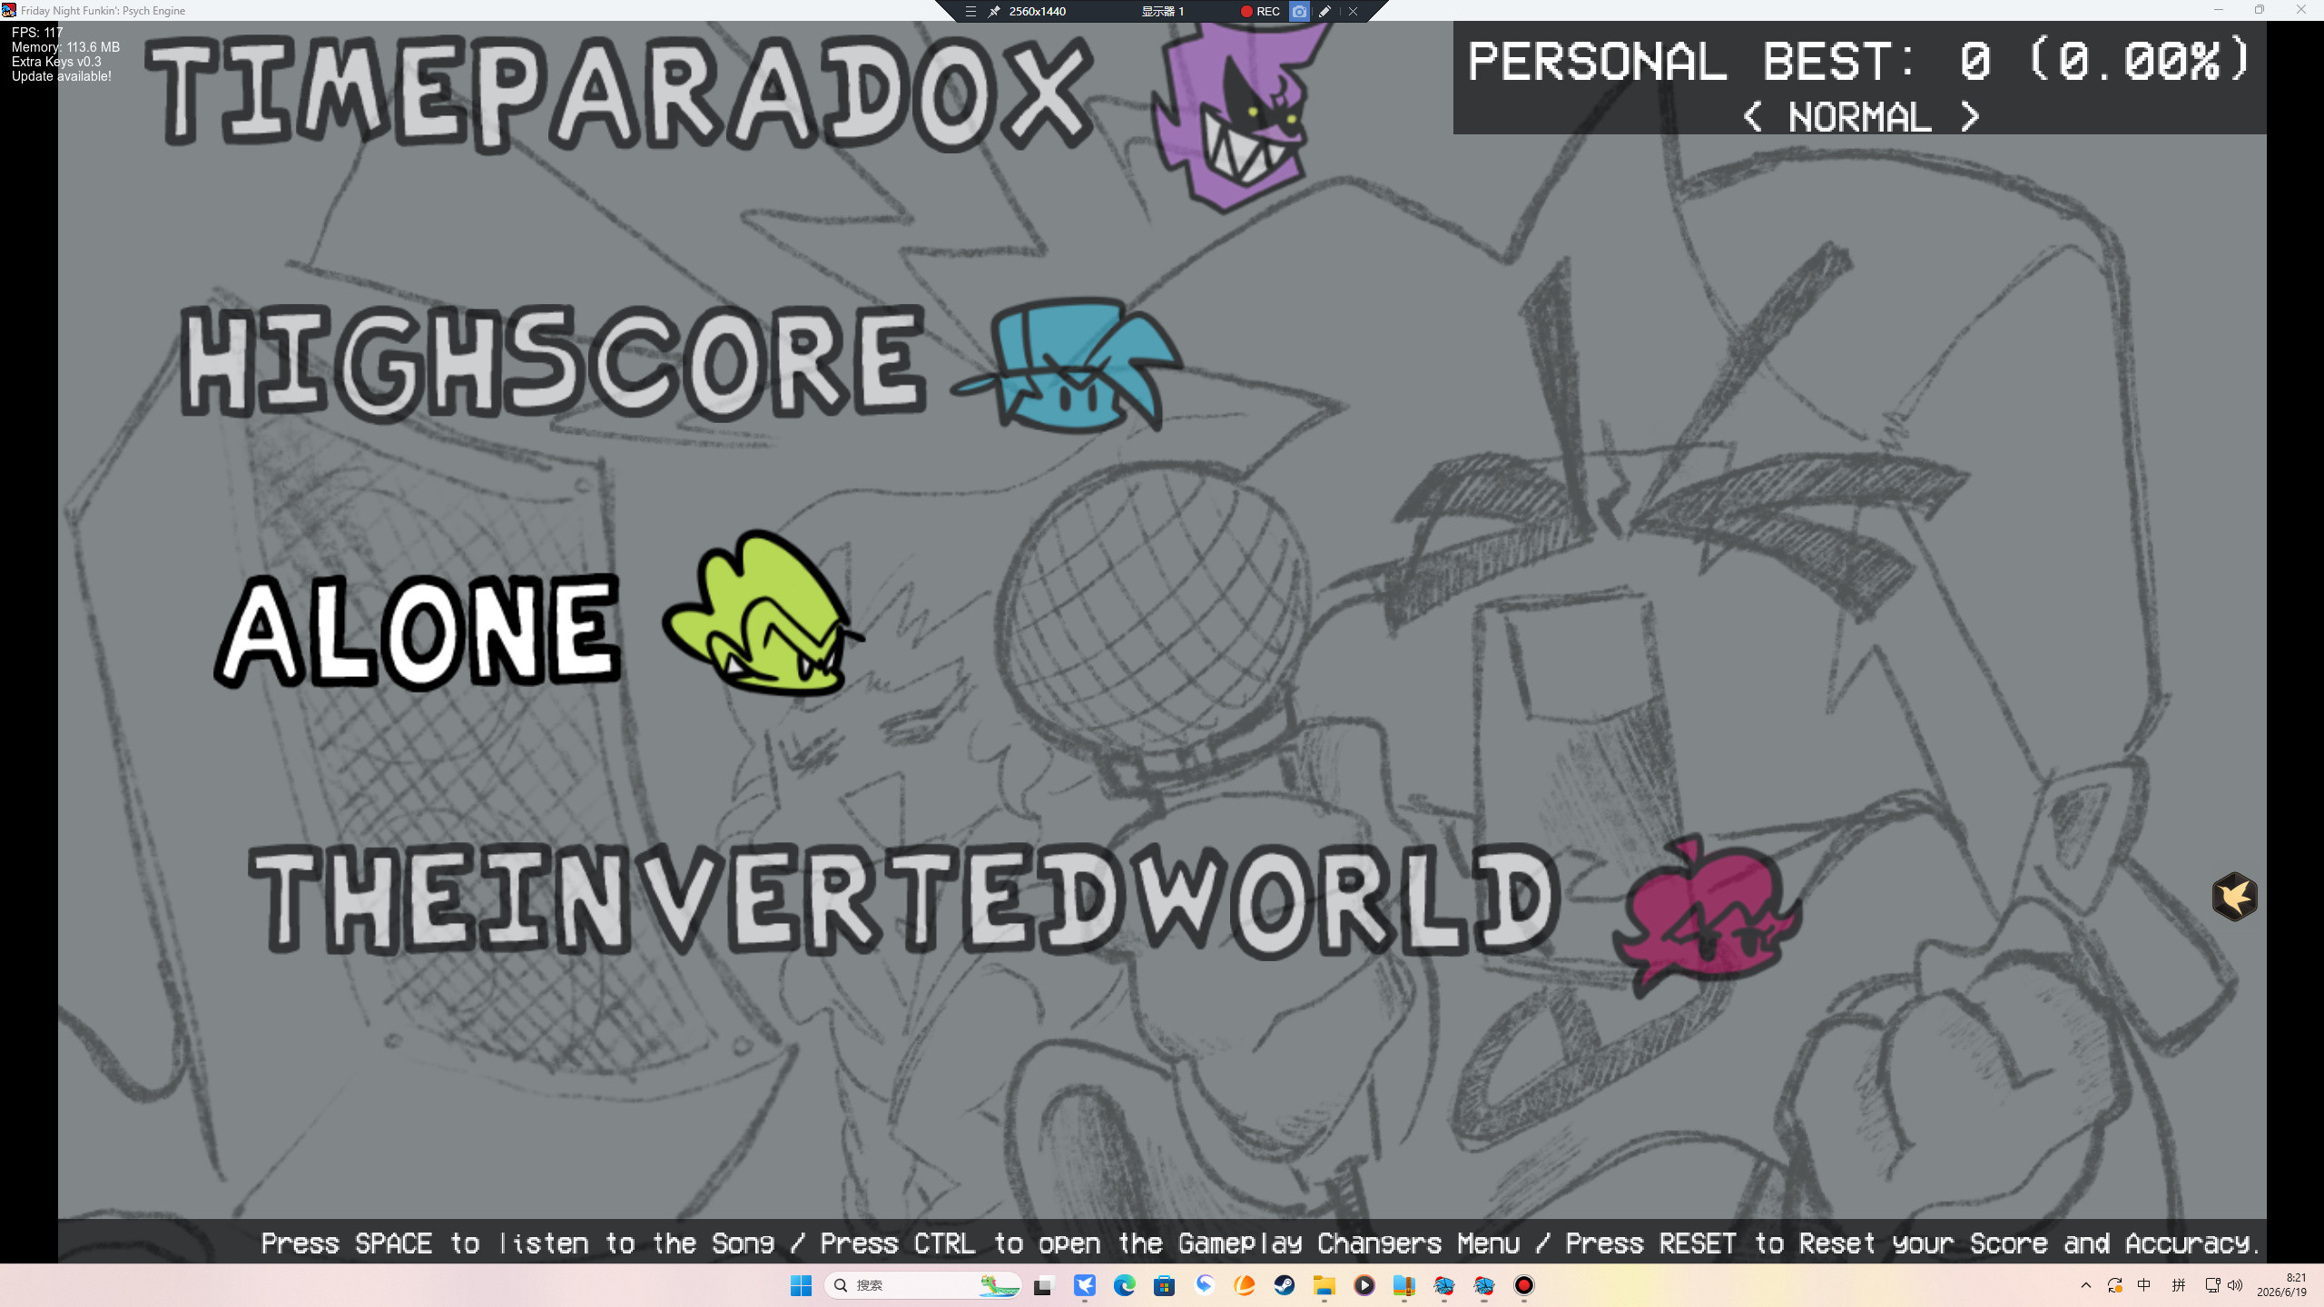This screenshot has height=1307, width=2324.
Task: Click the 显示器 1 display selector
Action: click(1163, 11)
